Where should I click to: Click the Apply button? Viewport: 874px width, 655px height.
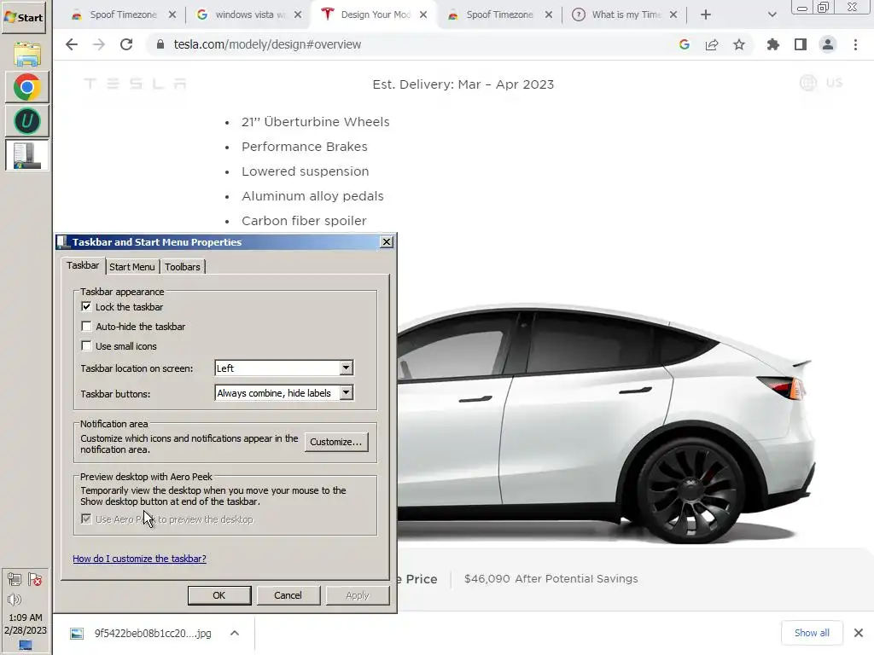[358, 595]
